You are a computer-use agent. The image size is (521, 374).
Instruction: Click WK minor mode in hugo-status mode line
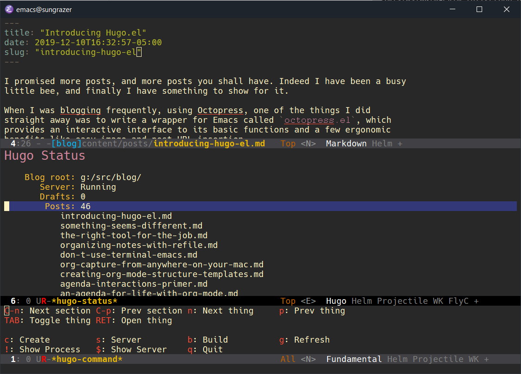pos(438,301)
